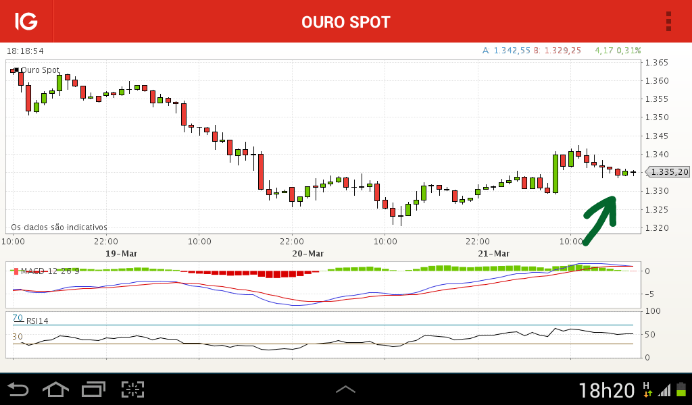
Task: Click the 20-Mar date marker
Action: tap(307, 254)
